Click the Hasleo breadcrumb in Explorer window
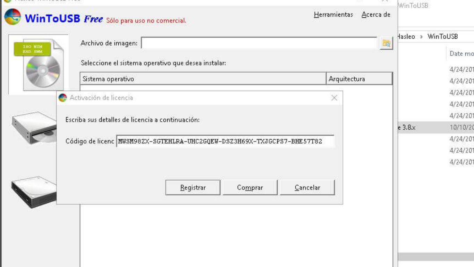Screen dimensions: 474x267 (x=406, y=37)
